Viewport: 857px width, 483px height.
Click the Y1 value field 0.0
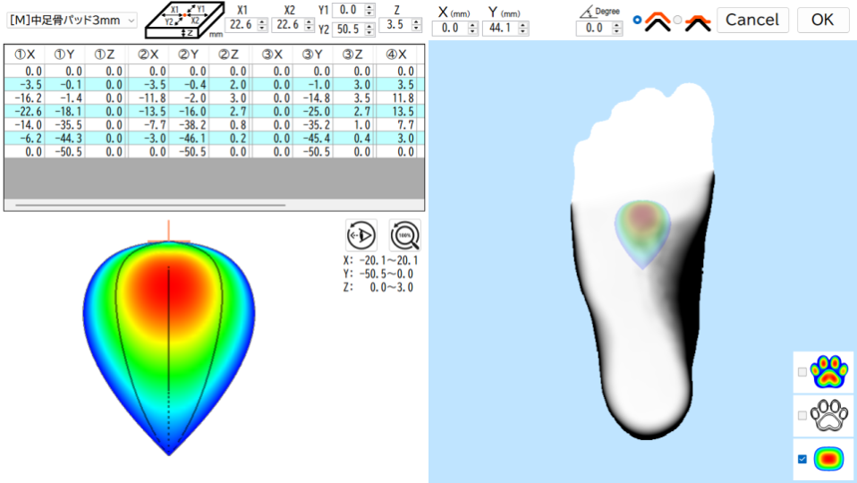[348, 10]
